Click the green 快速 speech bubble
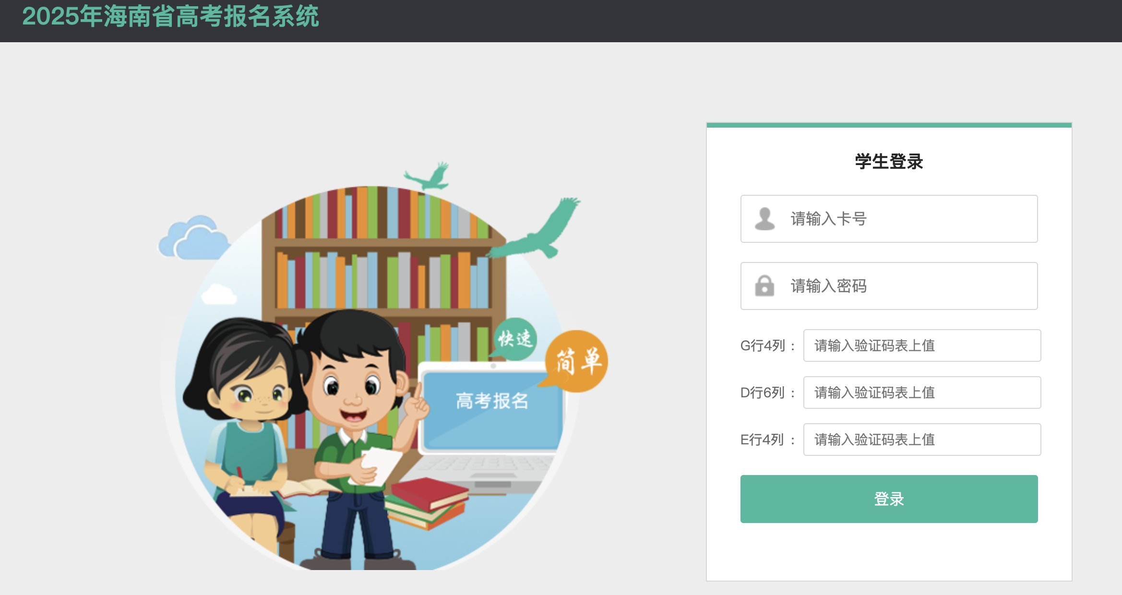Viewport: 1122px width, 595px height. [514, 338]
